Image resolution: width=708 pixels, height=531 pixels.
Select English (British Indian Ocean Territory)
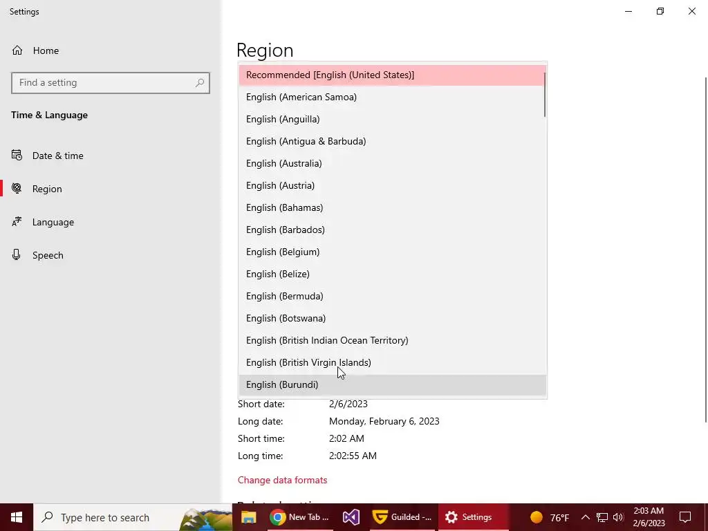393,340
